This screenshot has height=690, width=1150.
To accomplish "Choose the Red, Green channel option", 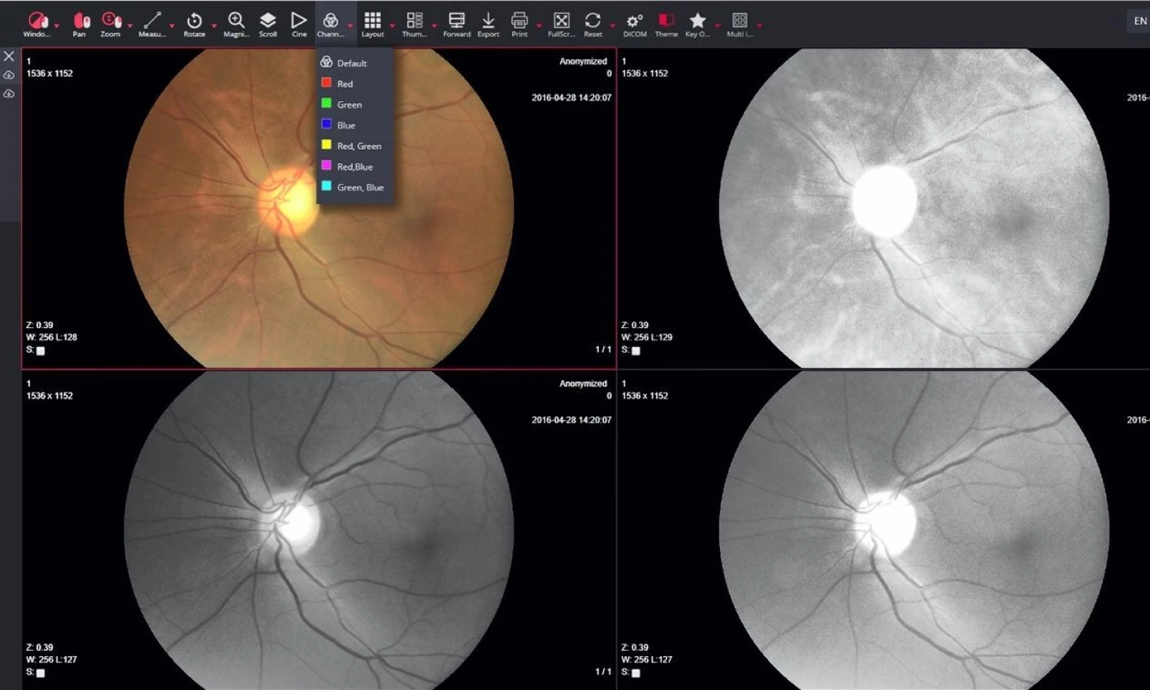I will coord(355,146).
